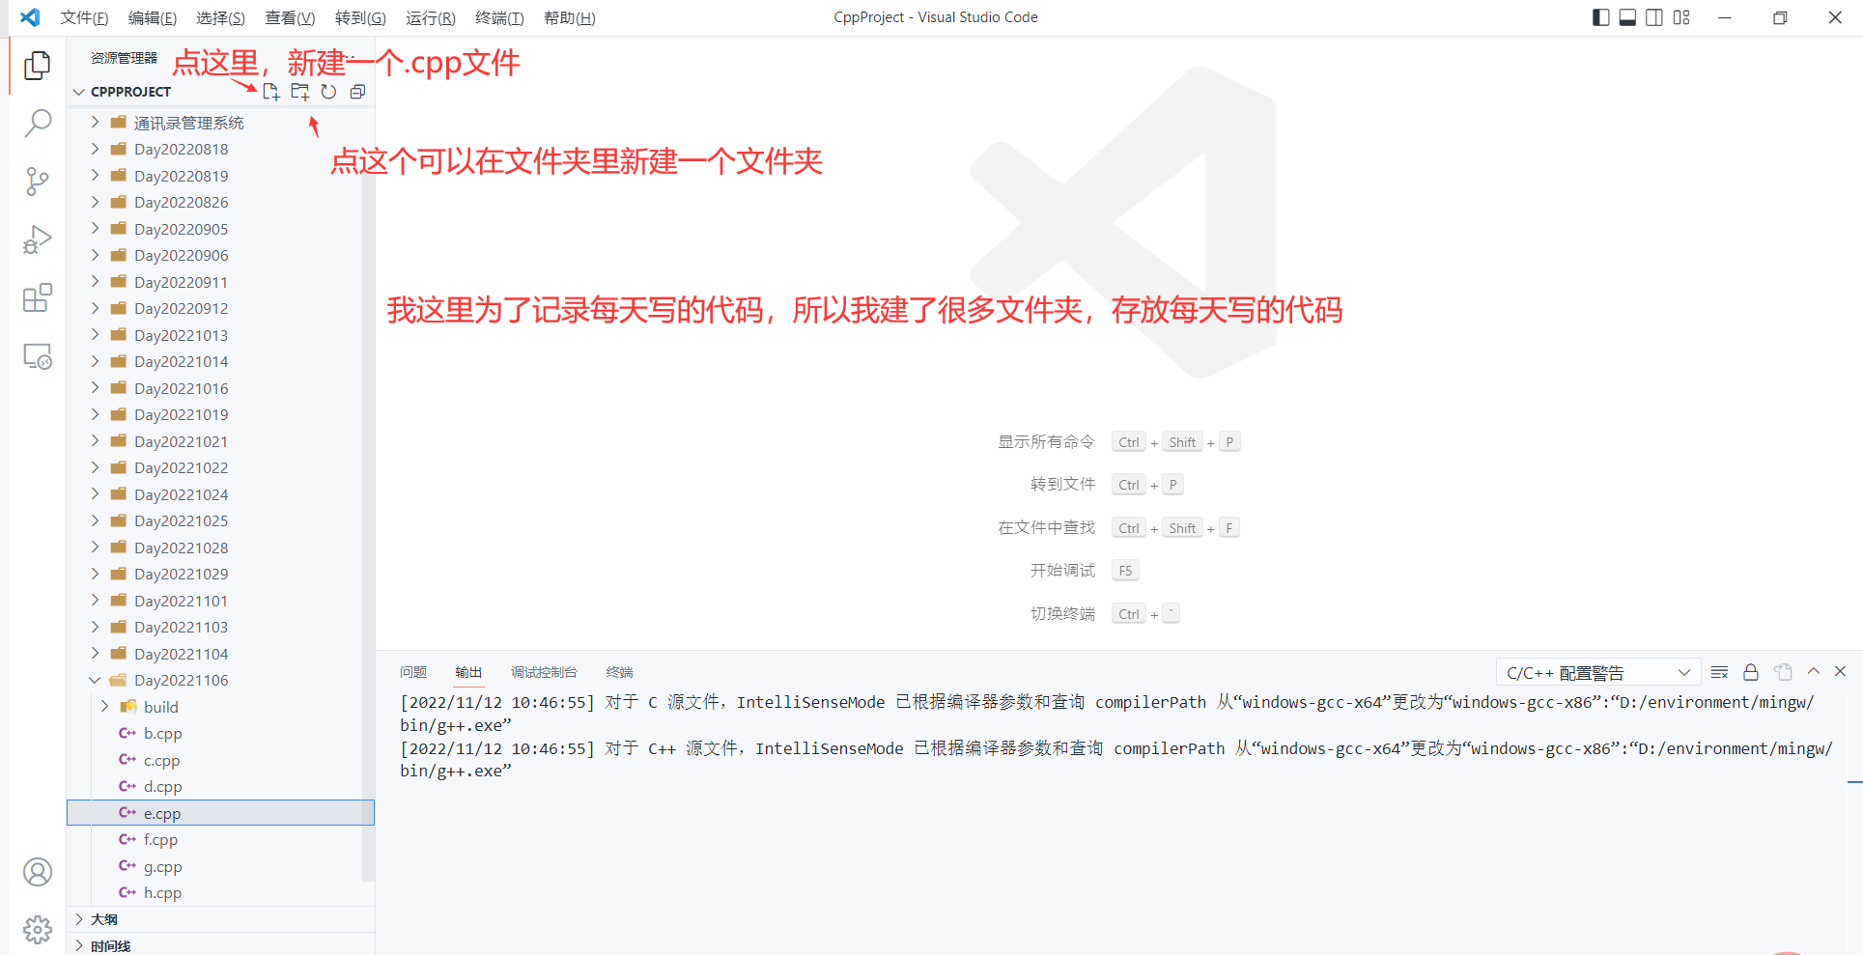Screen dimensions: 1863x955
Task: Open the Manage gear menu
Action: click(37, 930)
